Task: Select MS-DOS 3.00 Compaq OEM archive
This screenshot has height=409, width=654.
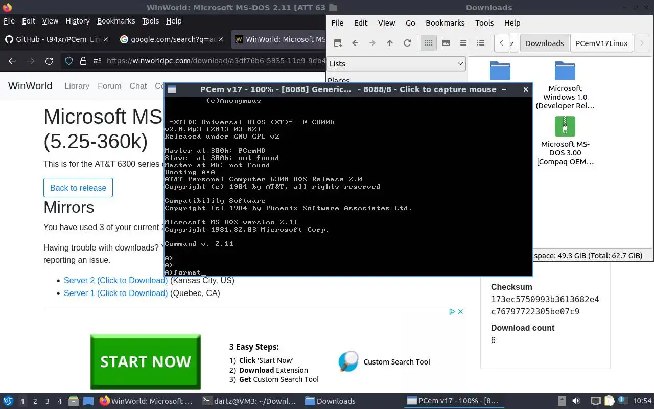Action: tap(565, 141)
